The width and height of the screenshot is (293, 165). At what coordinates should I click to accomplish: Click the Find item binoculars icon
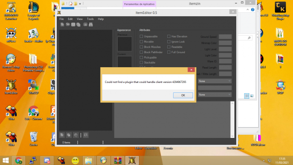point(91,24)
